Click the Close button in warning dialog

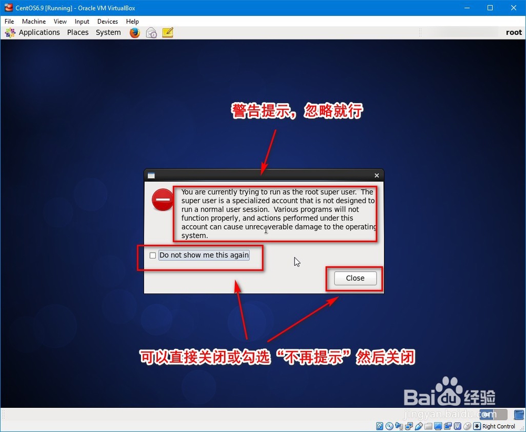pos(355,278)
